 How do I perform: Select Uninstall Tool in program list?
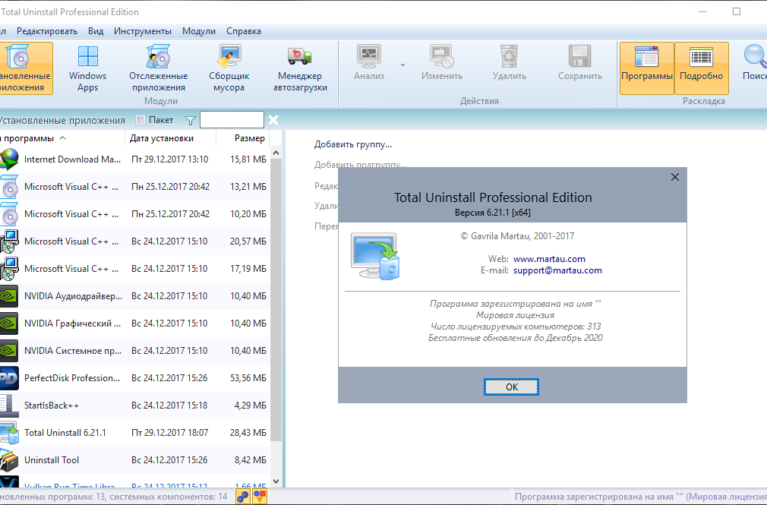52,460
